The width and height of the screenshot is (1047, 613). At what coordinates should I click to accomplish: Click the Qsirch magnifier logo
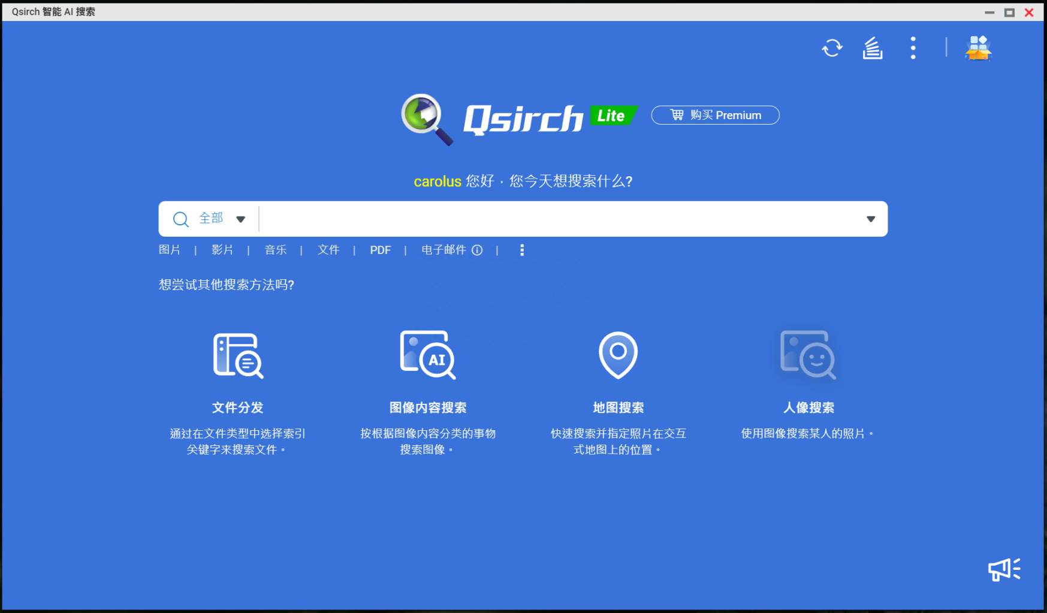(x=427, y=119)
